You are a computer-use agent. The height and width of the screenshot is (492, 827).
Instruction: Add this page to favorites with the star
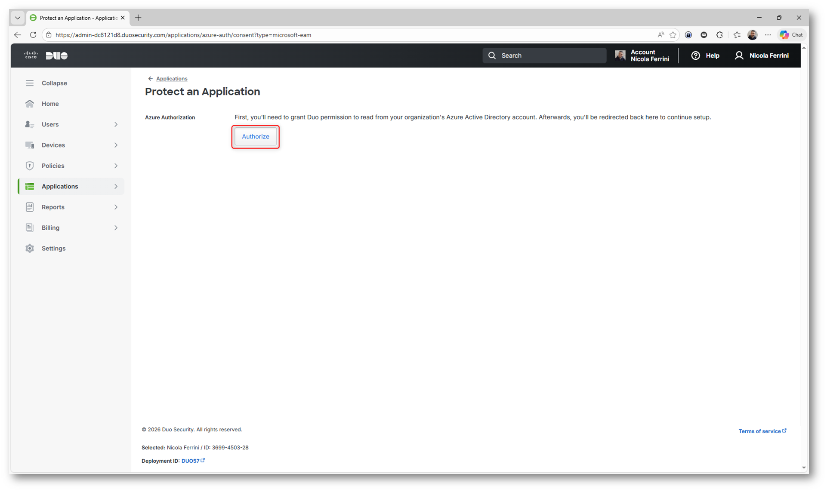(673, 35)
